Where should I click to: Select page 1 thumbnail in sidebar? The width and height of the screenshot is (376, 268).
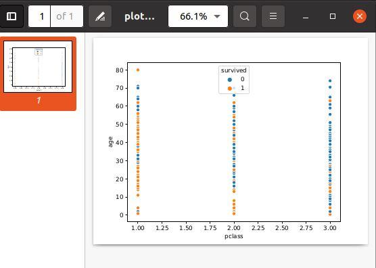click(x=38, y=67)
